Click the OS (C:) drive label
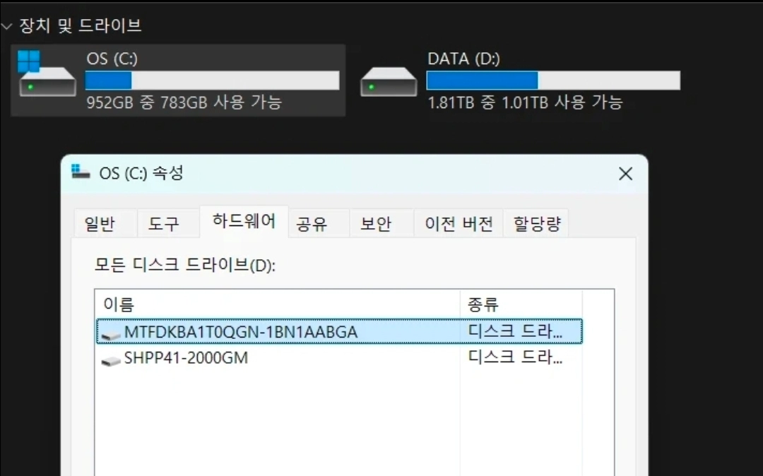Viewport: 763px width, 476px height. (112, 59)
